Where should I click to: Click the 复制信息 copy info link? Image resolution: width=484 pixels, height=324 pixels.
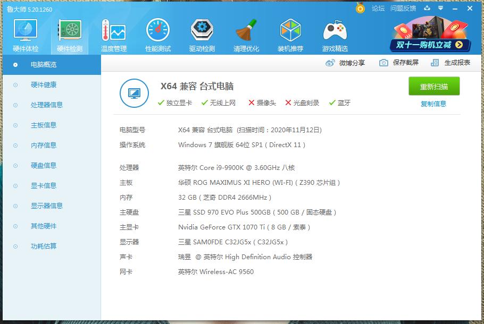[x=433, y=104]
